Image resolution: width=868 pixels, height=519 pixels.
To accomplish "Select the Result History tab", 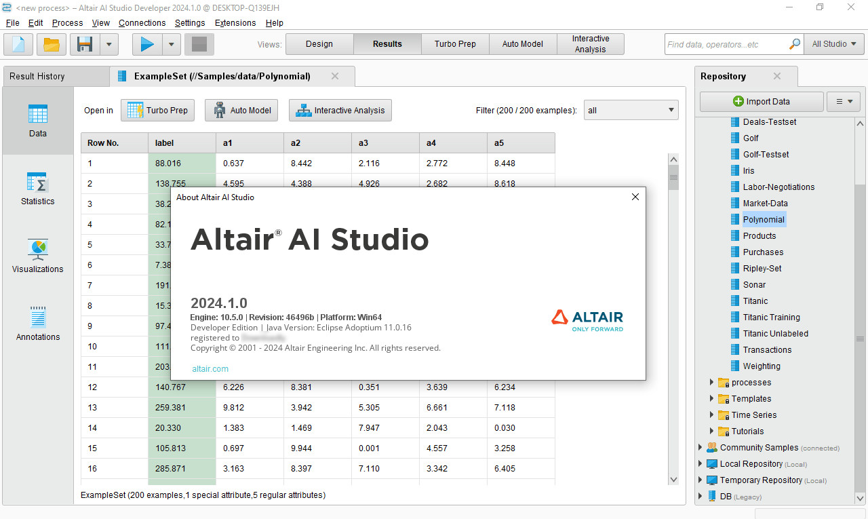I will coord(56,76).
